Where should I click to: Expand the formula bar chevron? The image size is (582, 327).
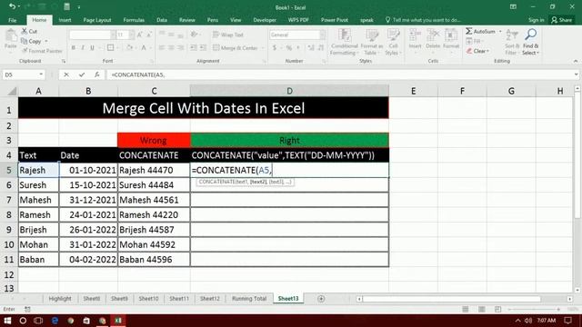coord(576,74)
